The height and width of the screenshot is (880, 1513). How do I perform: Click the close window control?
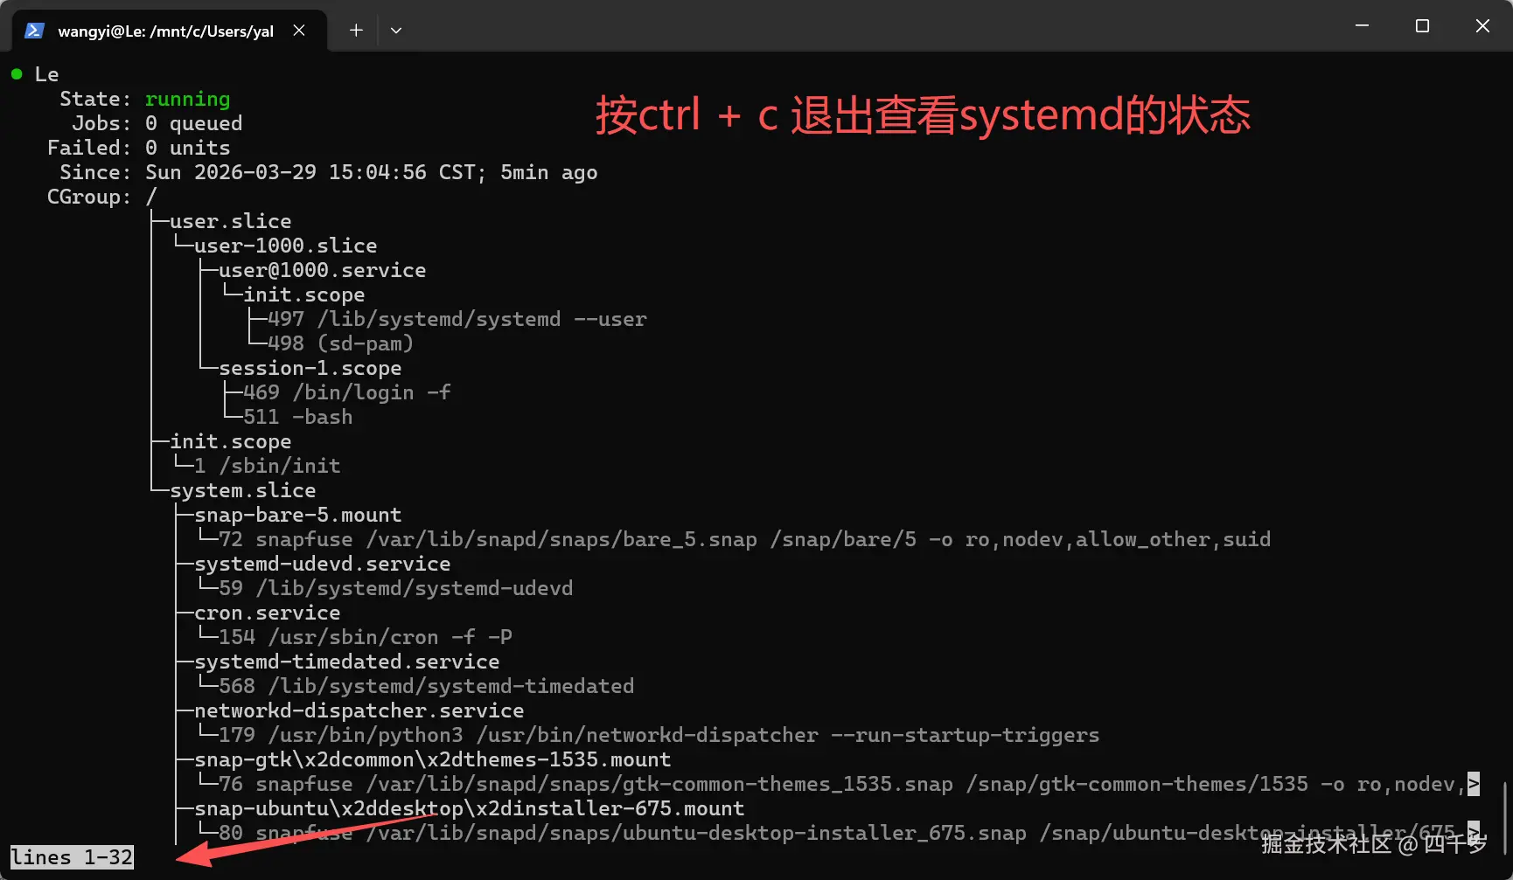(1482, 26)
